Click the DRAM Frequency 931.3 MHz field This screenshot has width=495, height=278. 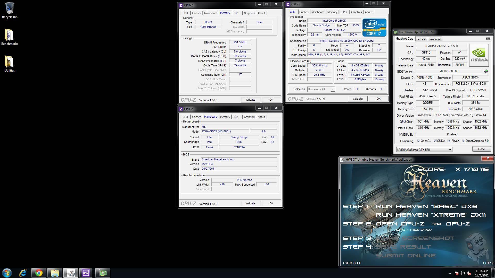(x=240, y=42)
